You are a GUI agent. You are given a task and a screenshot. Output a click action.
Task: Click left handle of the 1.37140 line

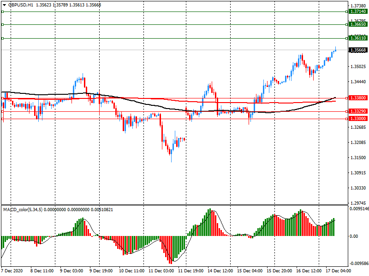click(2, 11)
